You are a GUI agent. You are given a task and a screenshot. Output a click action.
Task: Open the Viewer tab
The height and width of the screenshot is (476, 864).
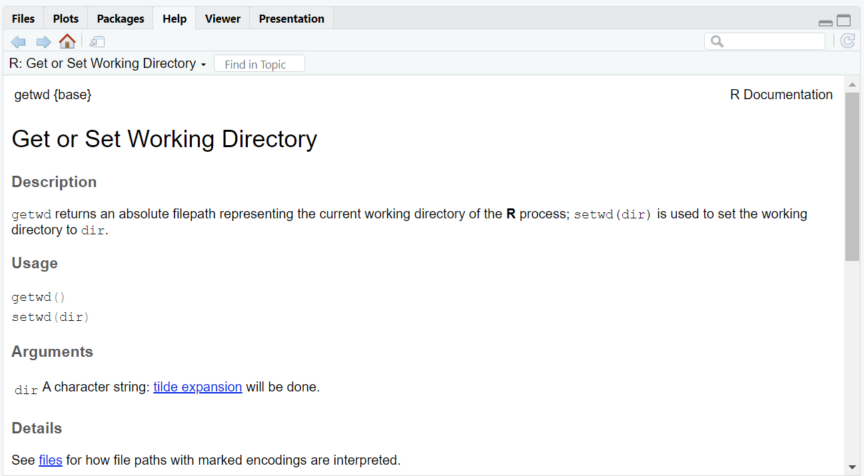222,19
